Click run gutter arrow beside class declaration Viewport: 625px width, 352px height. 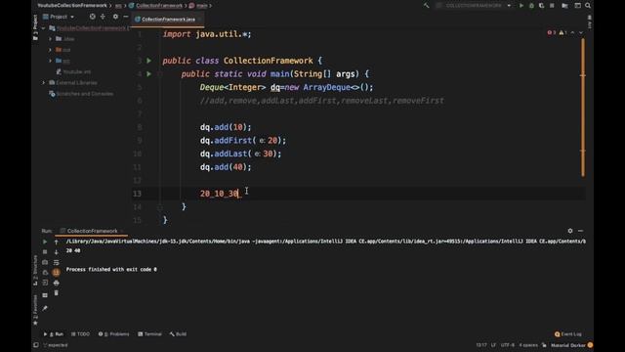click(149, 61)
